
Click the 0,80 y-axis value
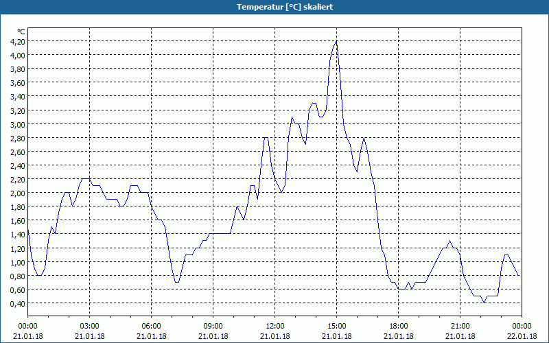18,276
